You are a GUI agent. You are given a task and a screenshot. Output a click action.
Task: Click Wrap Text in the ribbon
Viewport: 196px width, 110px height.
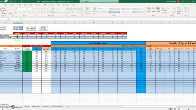point(56,9)
